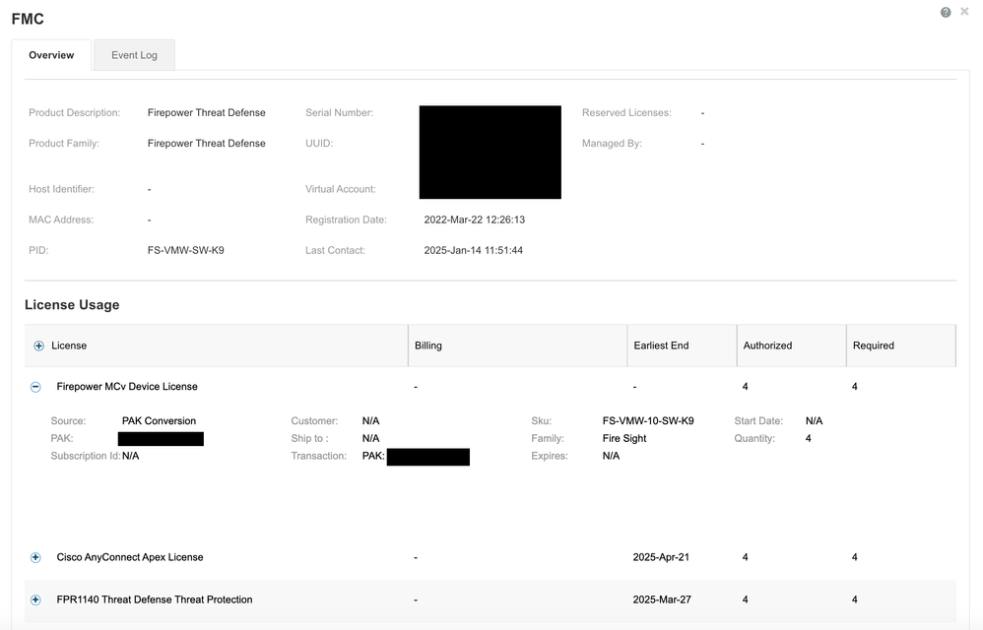Viewport: 983px width, 630px height.
Task: Click the Managed By label
Action: tap(612, 144)
